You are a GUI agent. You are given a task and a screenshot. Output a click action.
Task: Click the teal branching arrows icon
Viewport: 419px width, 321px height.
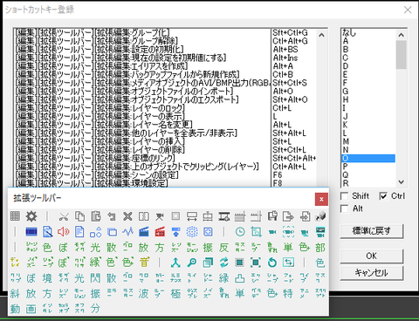(175, 263)
